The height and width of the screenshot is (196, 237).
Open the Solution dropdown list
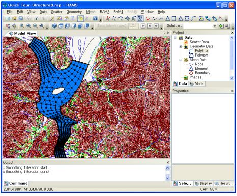pos(215,26)
